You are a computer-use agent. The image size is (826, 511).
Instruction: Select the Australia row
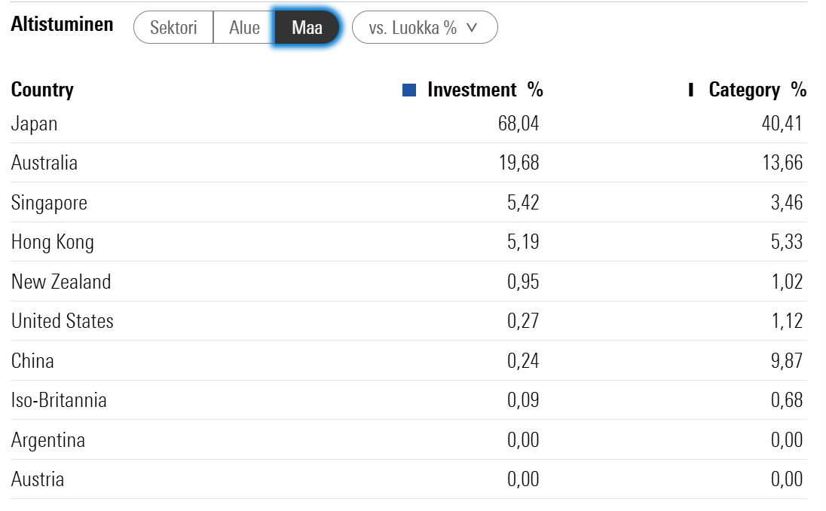click(x=408, y=163)
